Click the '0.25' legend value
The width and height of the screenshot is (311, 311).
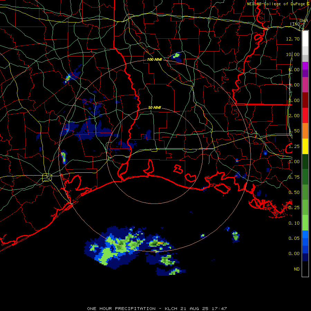pos(294,208)
